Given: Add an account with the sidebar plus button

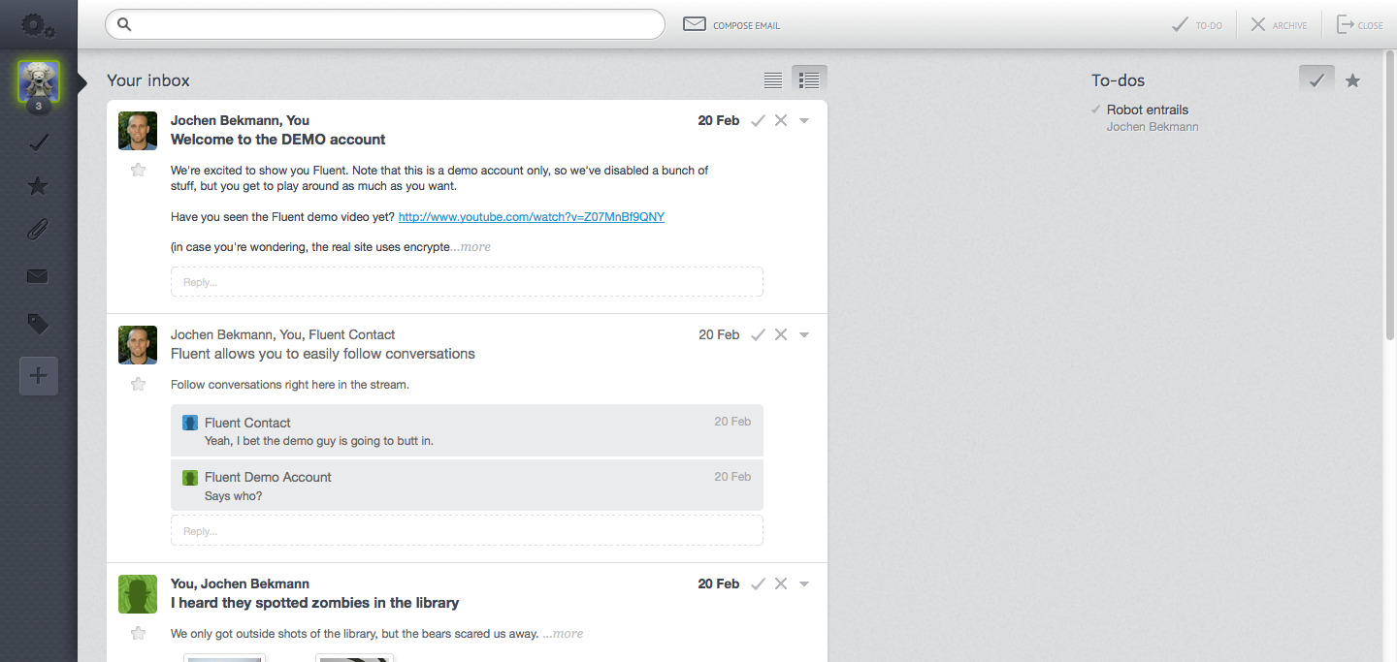Looking at the screenshot, I should [x=39, y=376].
